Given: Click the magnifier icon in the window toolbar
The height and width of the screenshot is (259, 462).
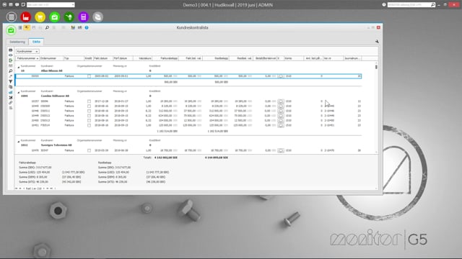Looking at the screenshot, I should click(47, 27).
